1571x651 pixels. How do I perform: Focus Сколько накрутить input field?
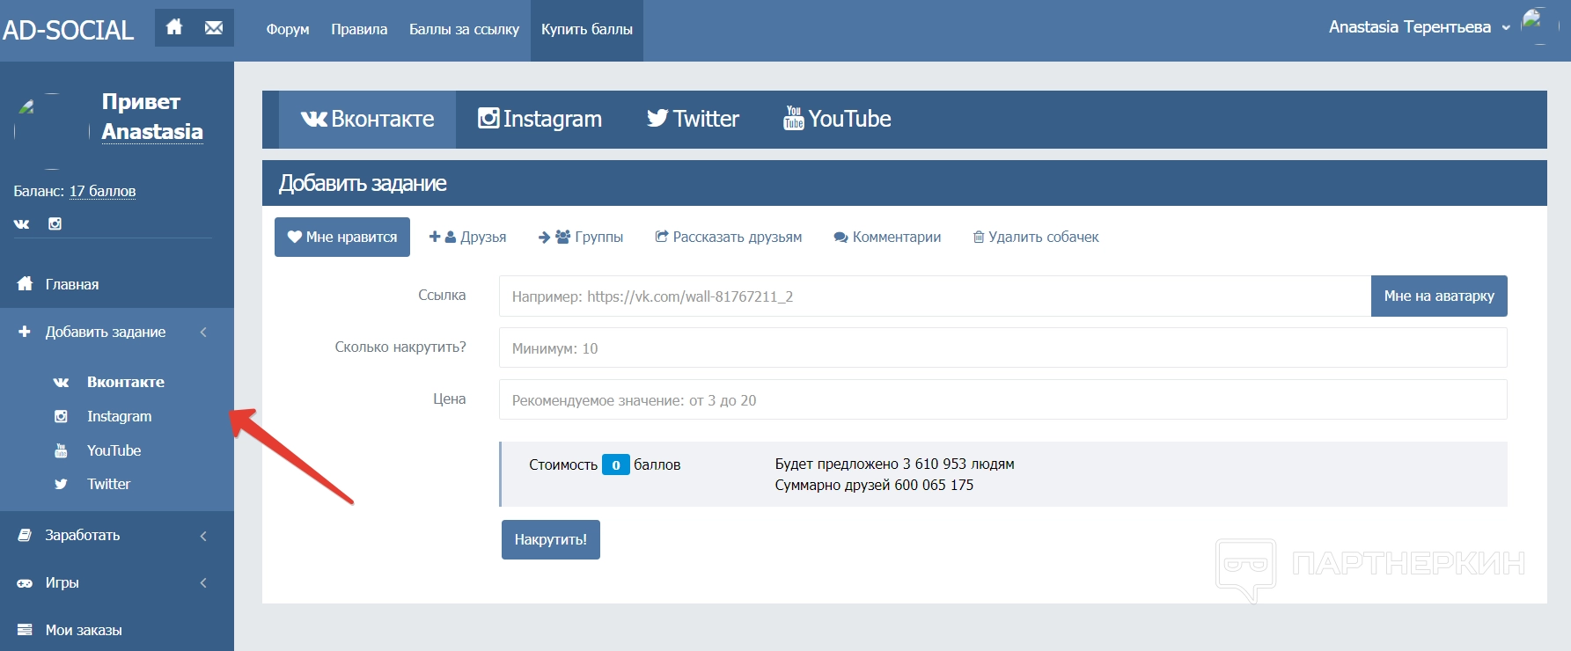tap(1002, 347)
